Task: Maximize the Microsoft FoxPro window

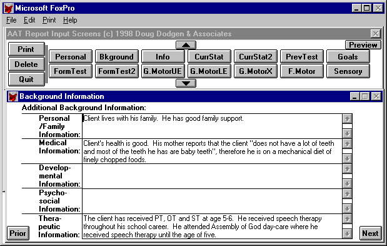Action: (367, 8)
